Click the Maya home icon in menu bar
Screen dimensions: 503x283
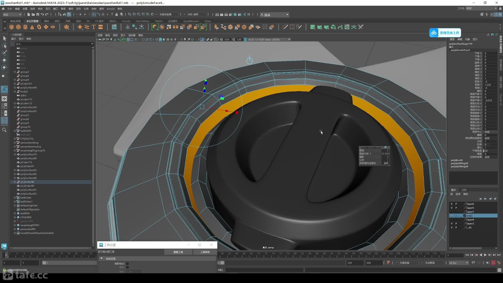tap(3, 9)
